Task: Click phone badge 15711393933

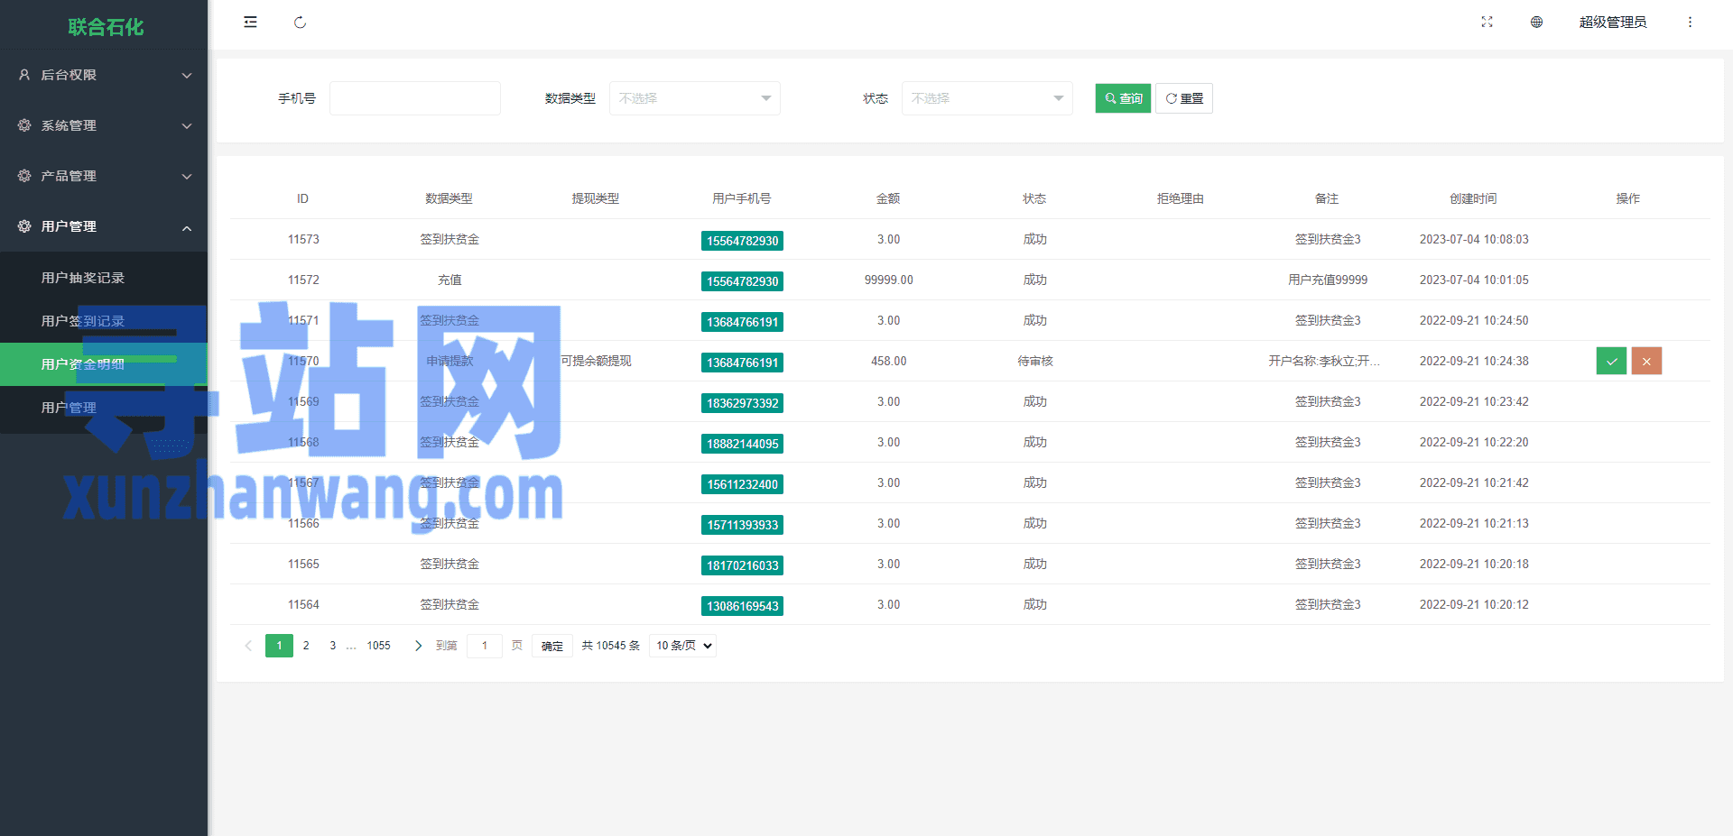Action: click(x=742, y=525)
